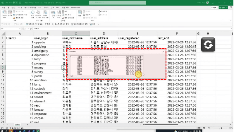Screen dimensions: 234x132
Task: Click the Windows Start button
Action: [2, 131]
